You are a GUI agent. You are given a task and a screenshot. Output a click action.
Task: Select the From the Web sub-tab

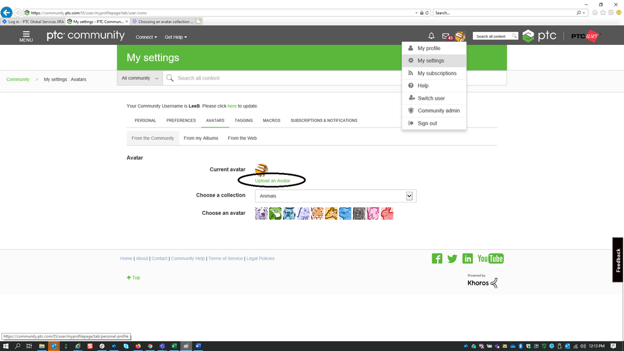(x=242, y=138)
